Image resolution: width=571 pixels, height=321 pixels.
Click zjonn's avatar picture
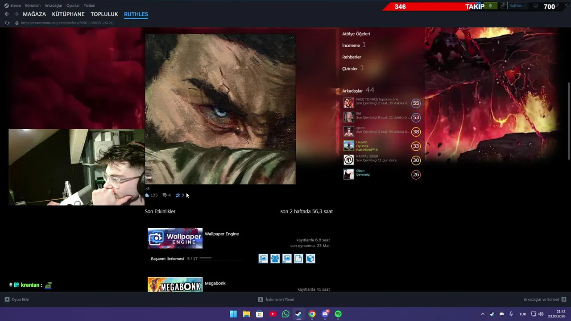349,132
